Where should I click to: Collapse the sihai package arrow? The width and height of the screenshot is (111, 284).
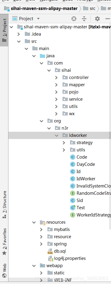(x=49, y=70)
